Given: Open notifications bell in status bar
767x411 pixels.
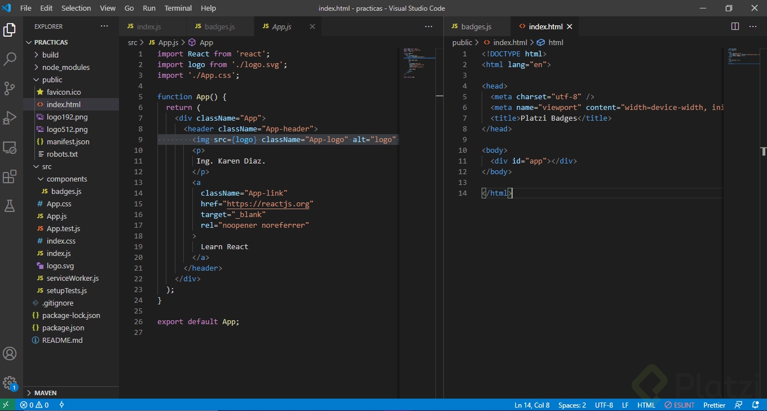Looking at the screenshot, I should pos(755,405).
